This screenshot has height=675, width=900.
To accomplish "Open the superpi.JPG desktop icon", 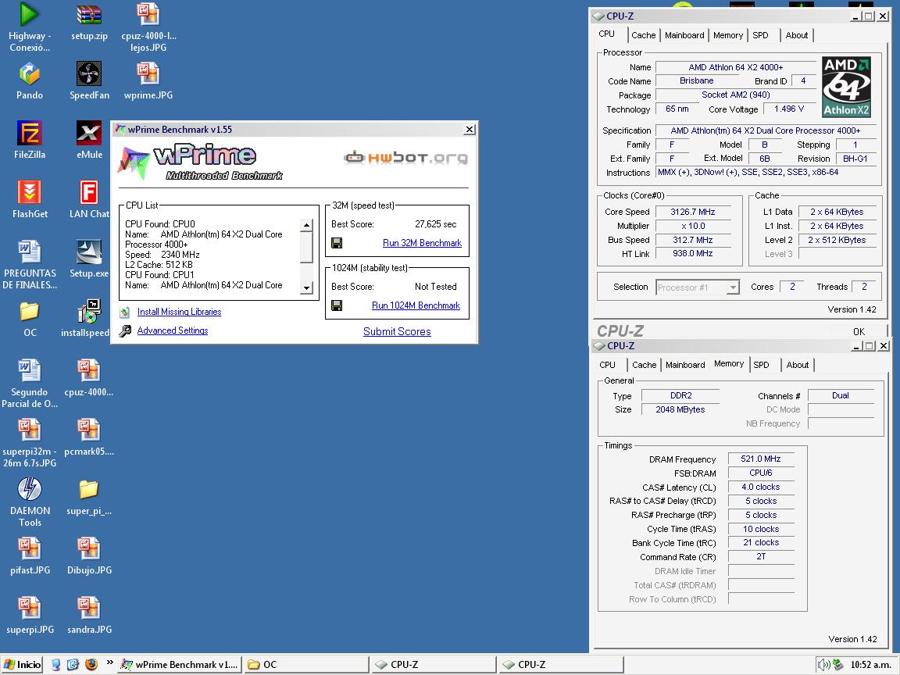I will click(29, 614).
